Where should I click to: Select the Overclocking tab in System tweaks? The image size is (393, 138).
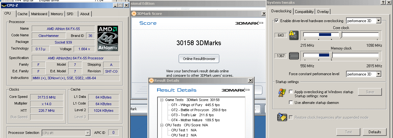(x=281, y=11)
